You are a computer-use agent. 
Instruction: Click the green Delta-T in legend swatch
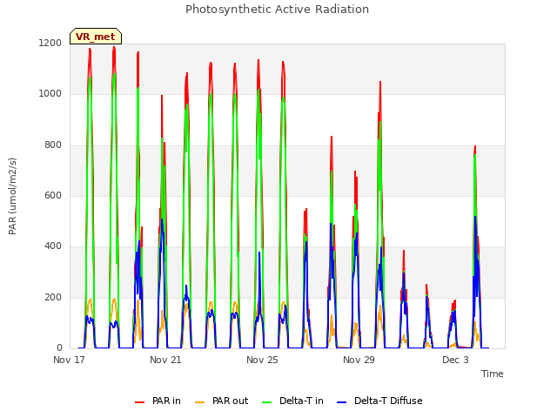tap(267, 402)
